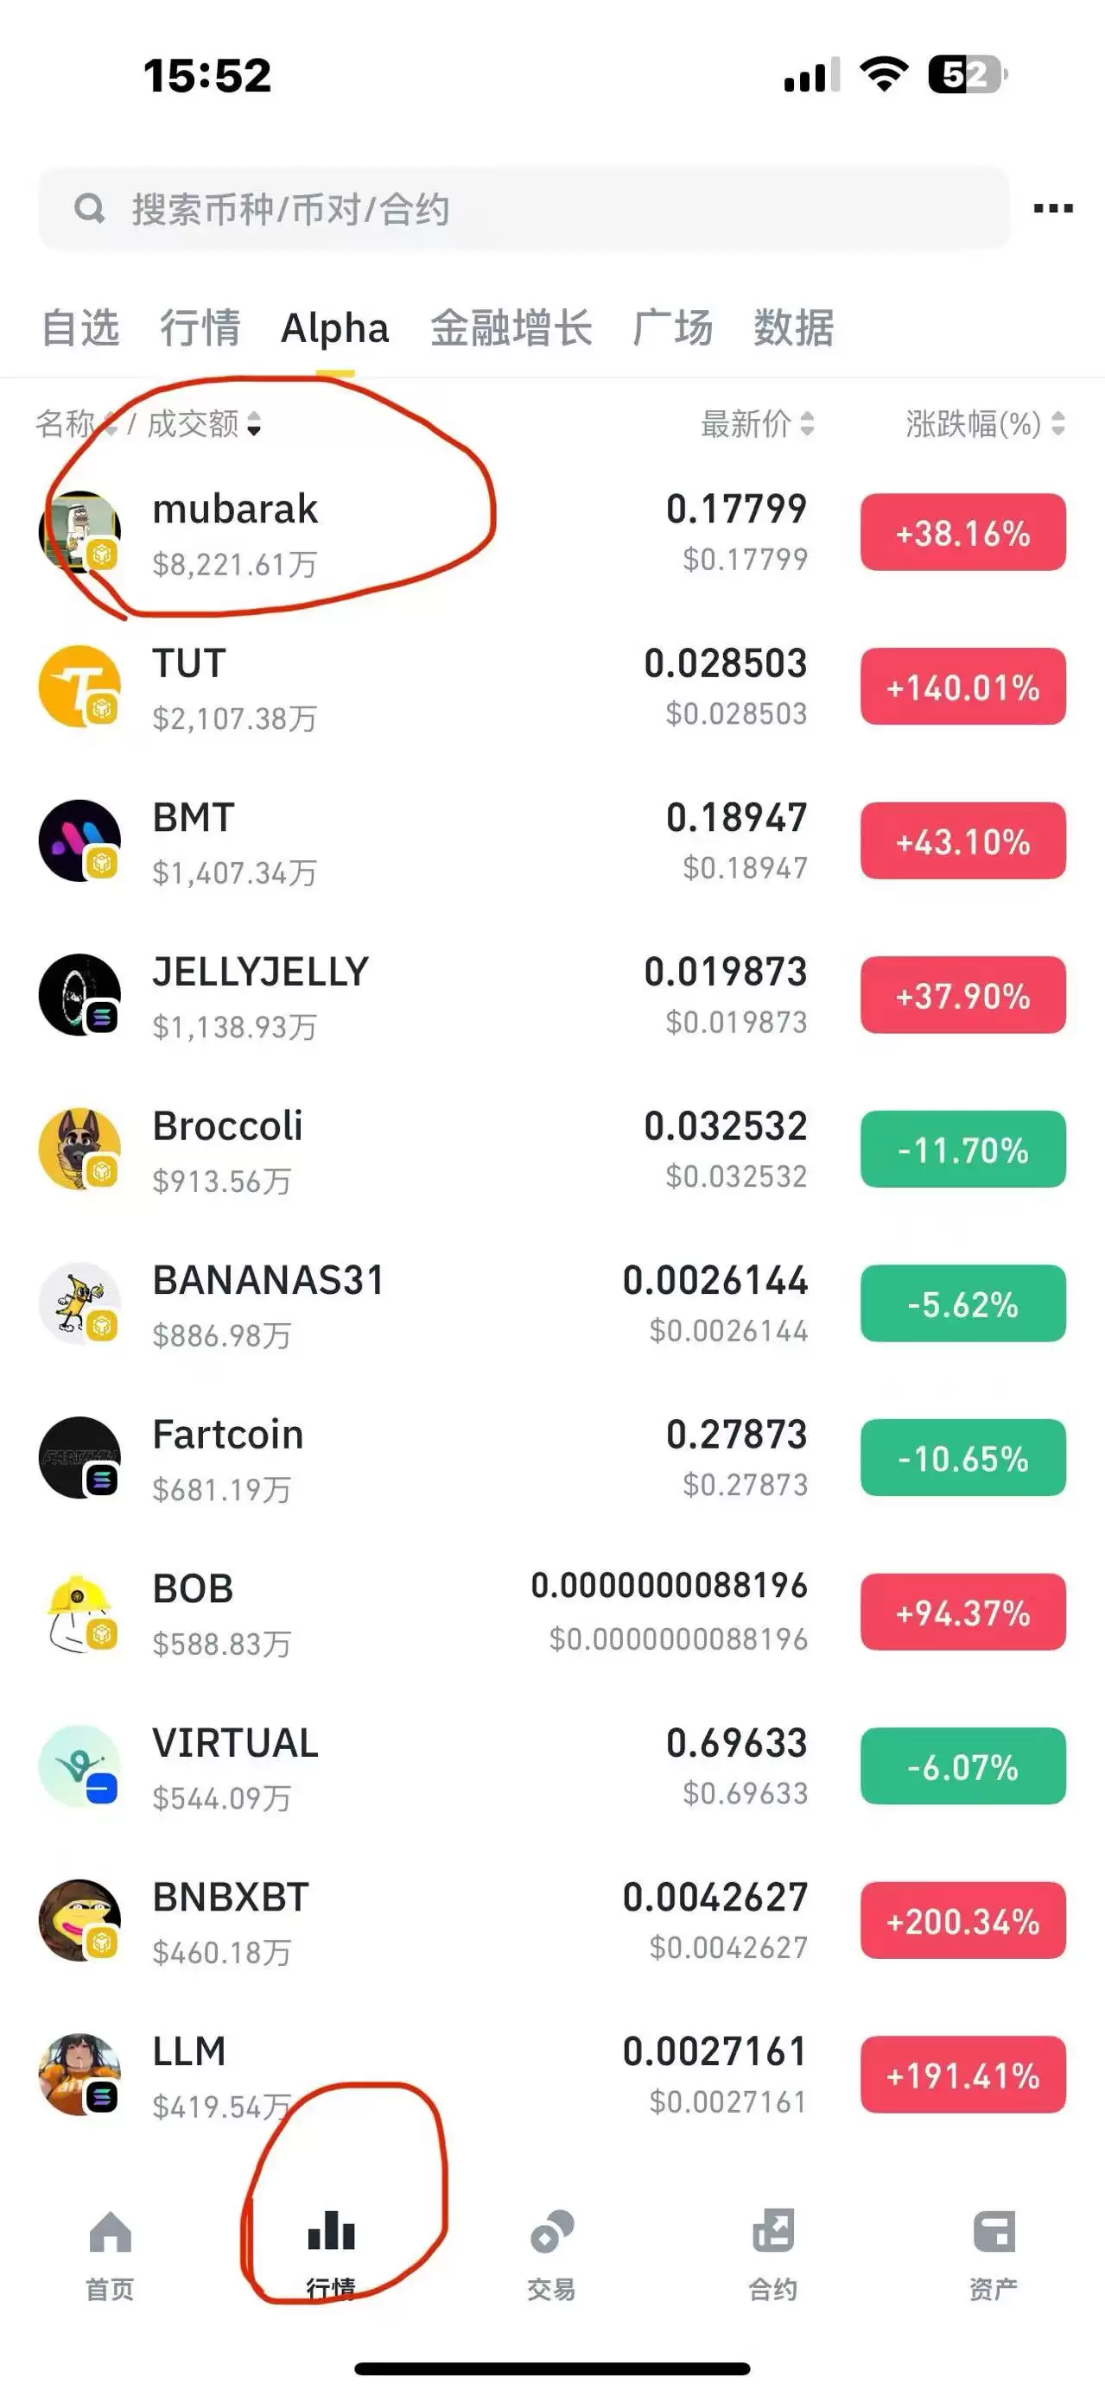Focus the 搜索币种/币对/合约 search field
Viewport: 1105px width, 2396px height.
521,208
